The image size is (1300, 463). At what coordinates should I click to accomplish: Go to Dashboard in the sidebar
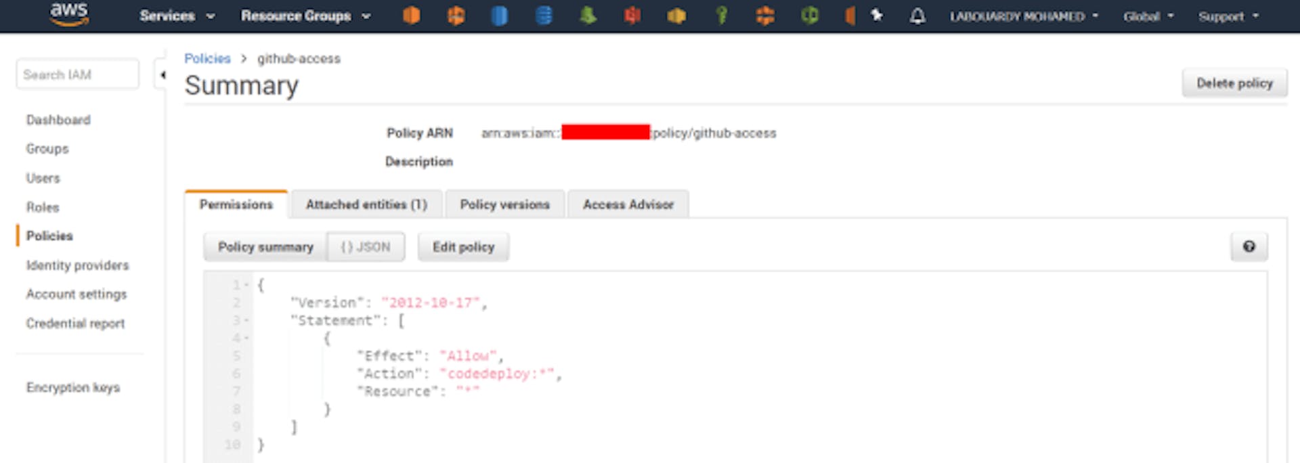(58, 120)
